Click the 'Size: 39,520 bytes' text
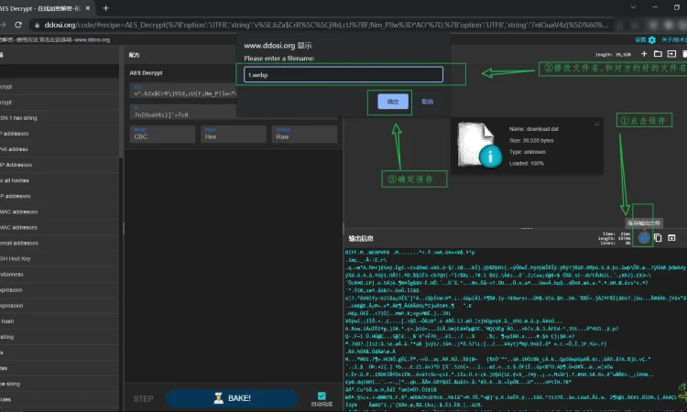This screenshot has height=412, width=687. (531, 141)
